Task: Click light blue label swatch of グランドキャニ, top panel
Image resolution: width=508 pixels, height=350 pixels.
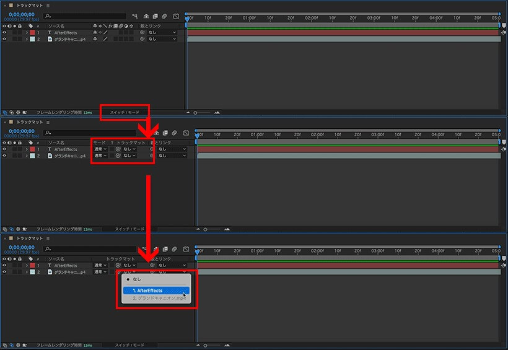Action: [32, 39]
